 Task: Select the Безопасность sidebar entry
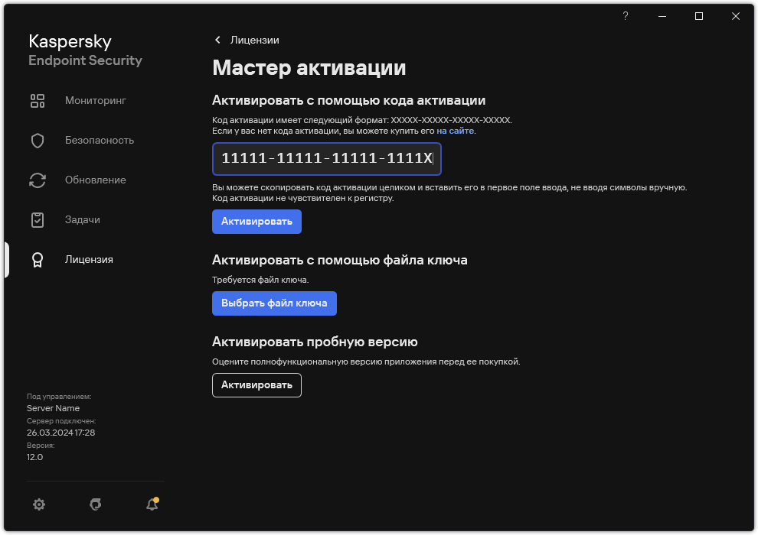click(x=100, y=140)
